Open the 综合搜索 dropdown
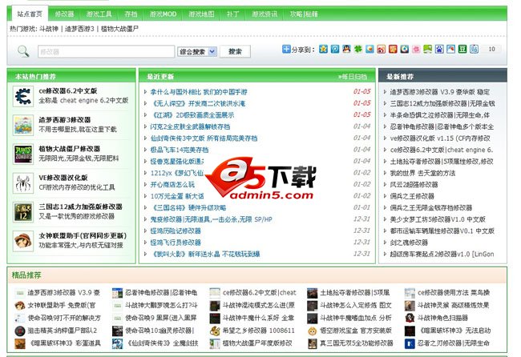521x357 pixels. (197, 51)
